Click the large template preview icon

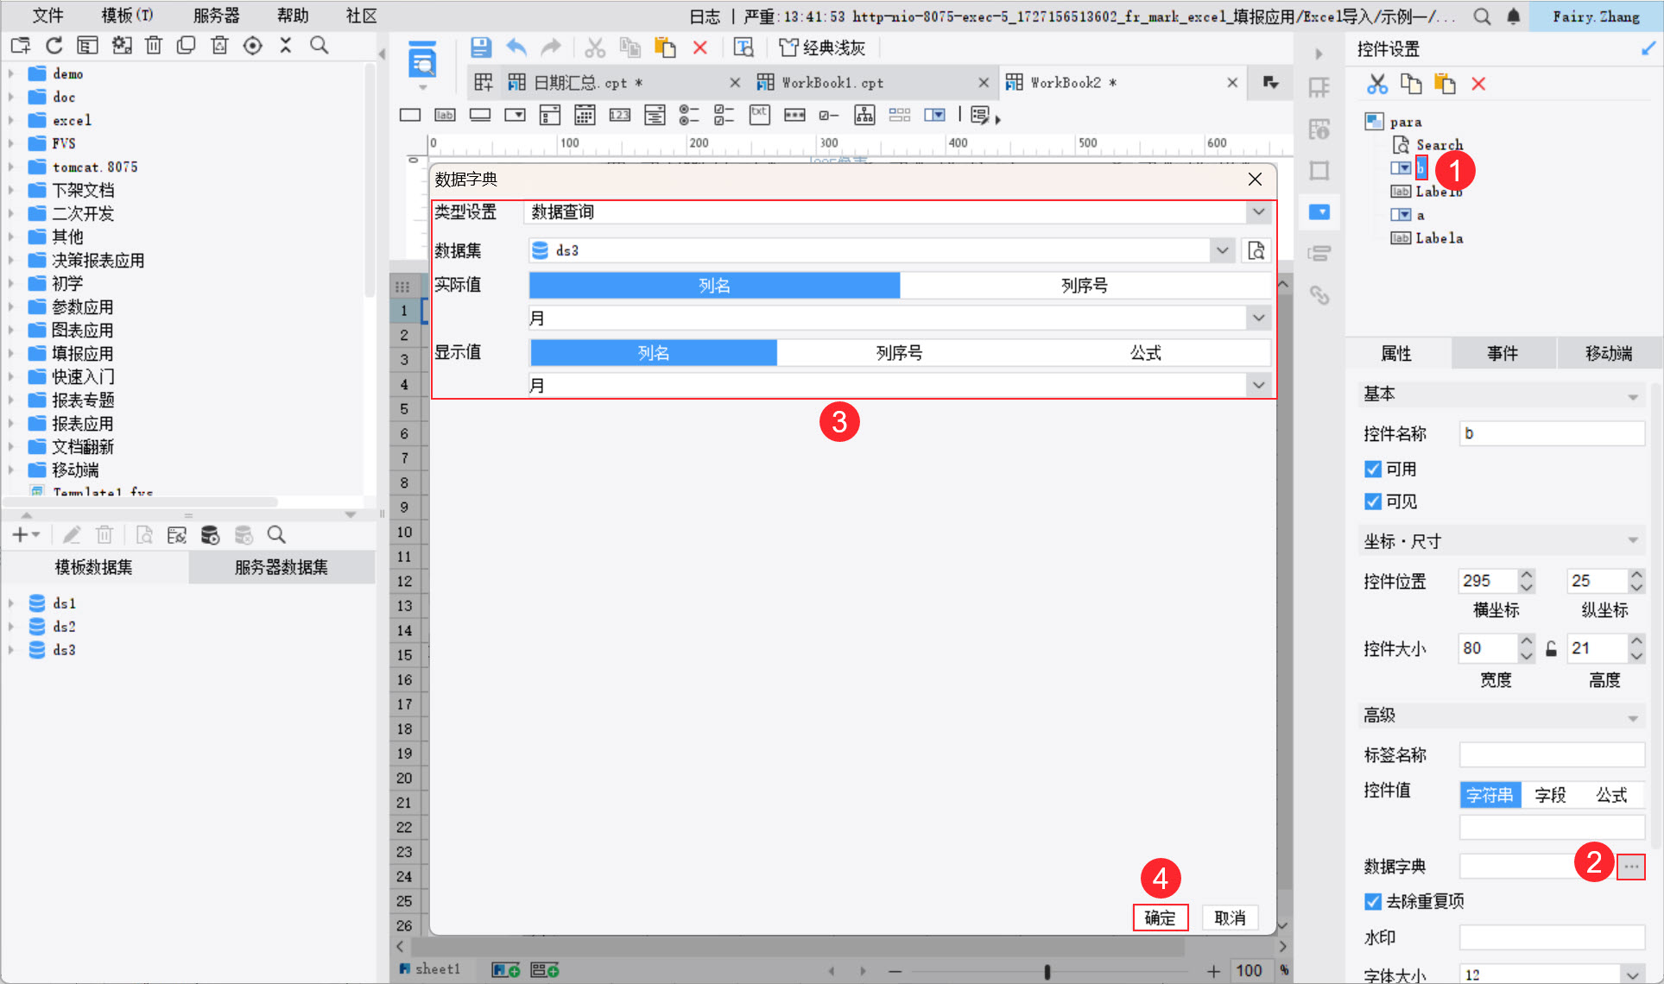(x=422, y=60)
